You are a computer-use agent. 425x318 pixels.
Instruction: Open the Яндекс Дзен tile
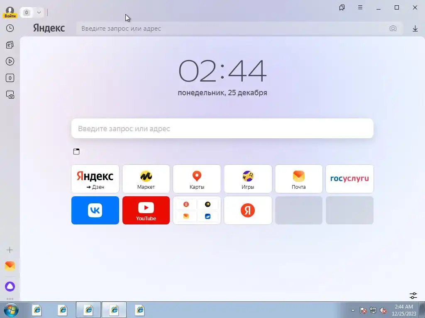pos(95,179)
